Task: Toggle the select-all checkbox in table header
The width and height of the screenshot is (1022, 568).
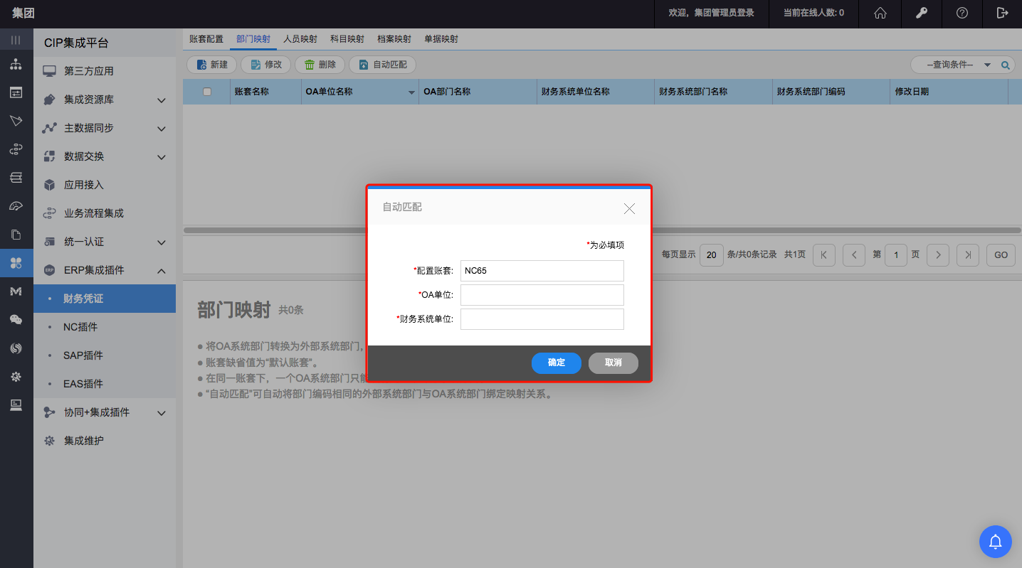Action: 207,92
